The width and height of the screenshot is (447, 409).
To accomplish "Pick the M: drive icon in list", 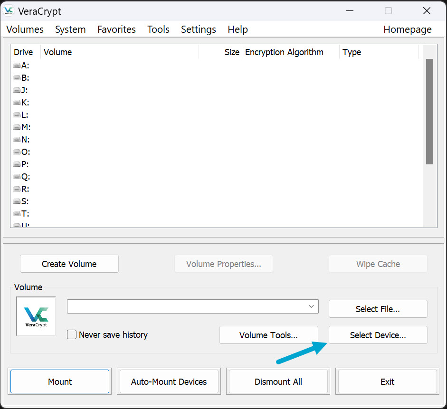I will 17,127.
